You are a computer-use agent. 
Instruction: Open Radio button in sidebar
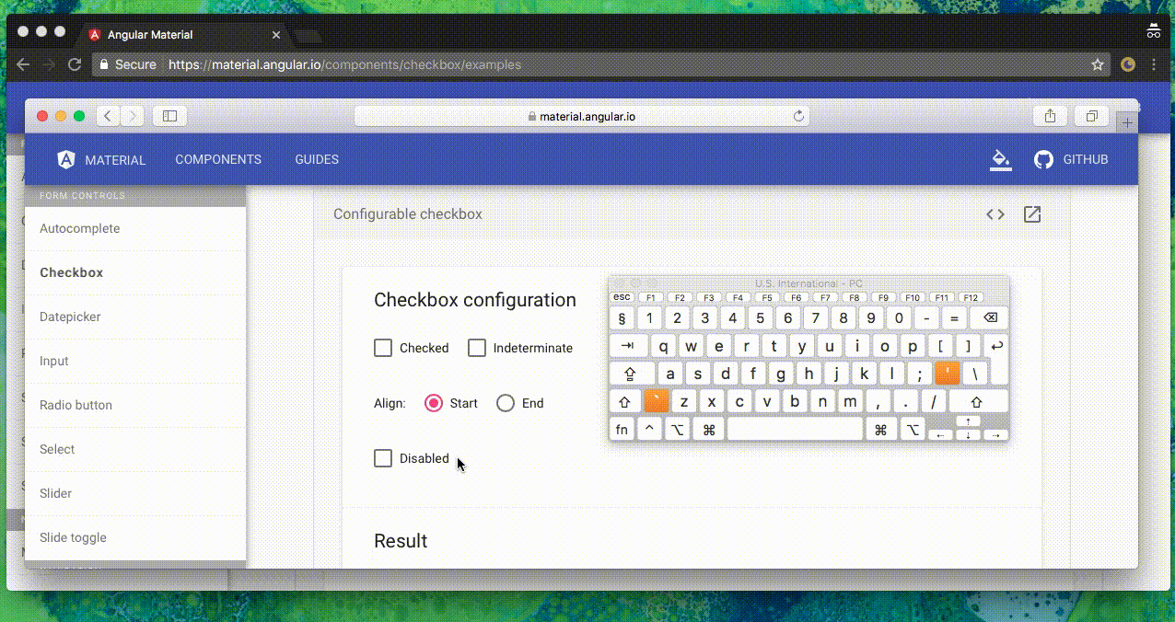click(135, 405)
